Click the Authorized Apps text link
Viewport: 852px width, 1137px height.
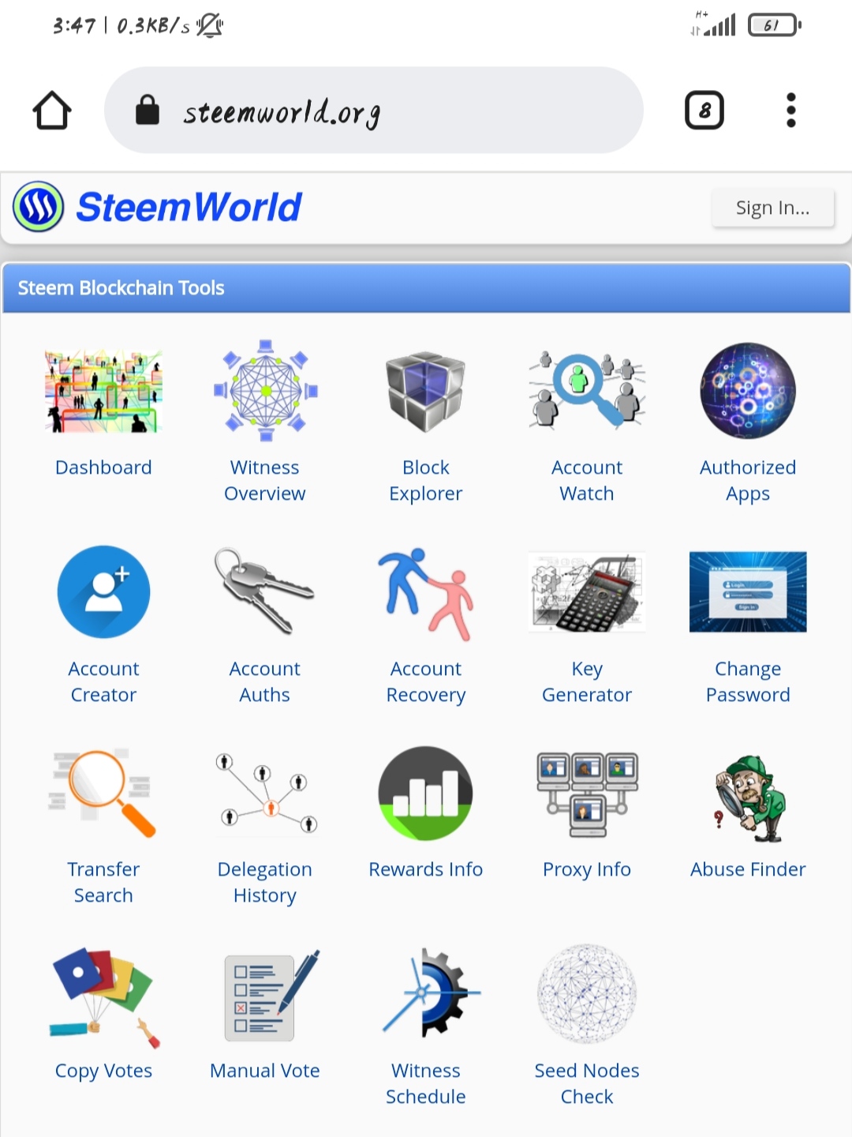(x=748, y=480)
